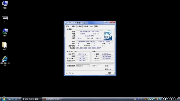Click the L1 data value 2 x 32 KBytes

click(x=106, y=54)
